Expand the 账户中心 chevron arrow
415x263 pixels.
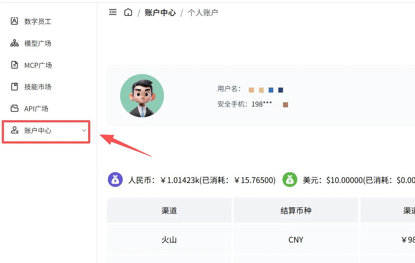point(84,130)
